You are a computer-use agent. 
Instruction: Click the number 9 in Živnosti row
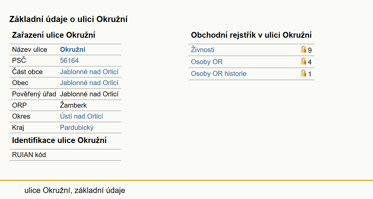pyautogui.click(x=310, y=50)
